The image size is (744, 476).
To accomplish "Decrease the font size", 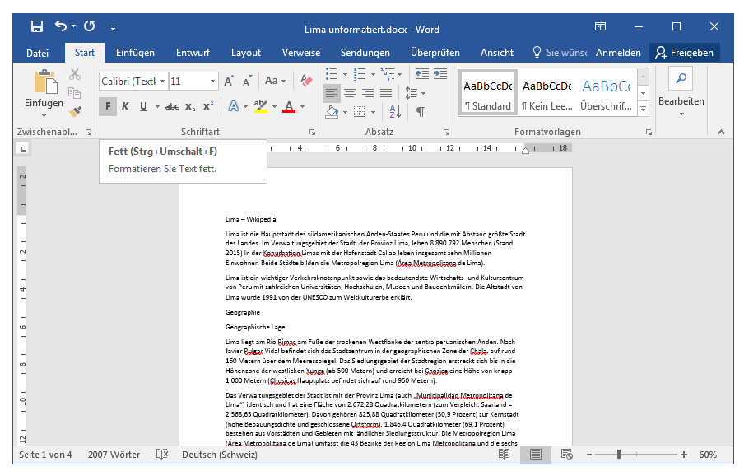I will (x=247, y=82).
